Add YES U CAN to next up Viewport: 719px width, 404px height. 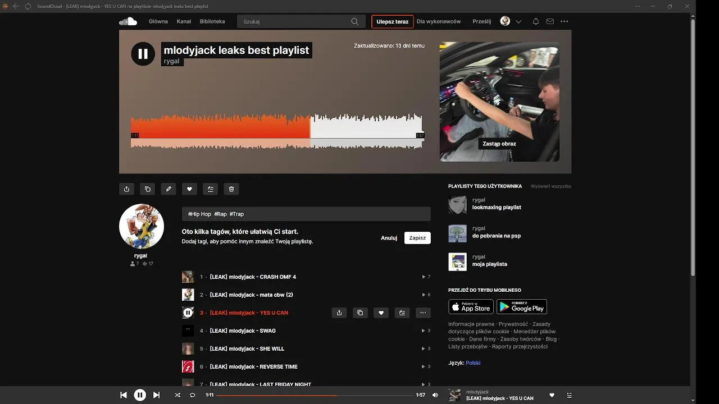point(402,313)
